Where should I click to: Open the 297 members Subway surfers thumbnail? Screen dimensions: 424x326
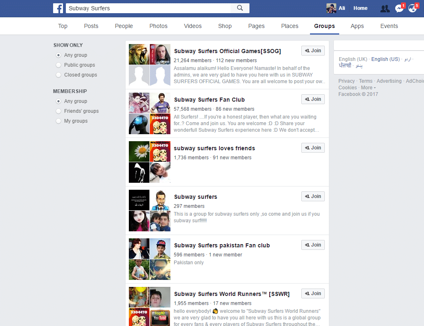click(x=149, y=211)
